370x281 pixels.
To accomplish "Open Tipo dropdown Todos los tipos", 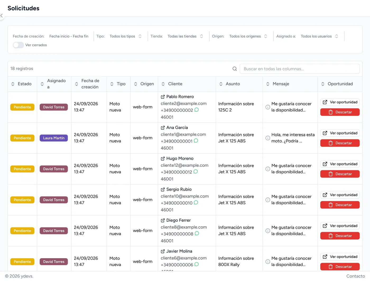I will point(126,36).
